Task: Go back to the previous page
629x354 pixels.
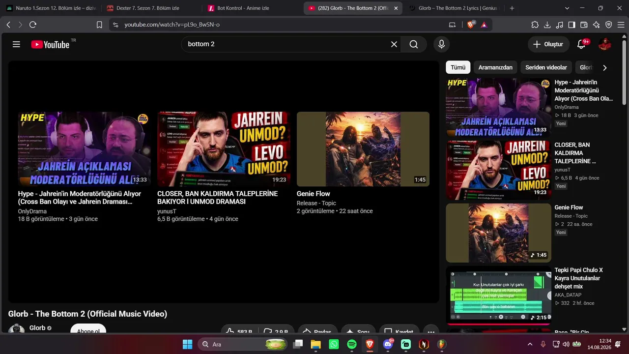Action: 8,25
